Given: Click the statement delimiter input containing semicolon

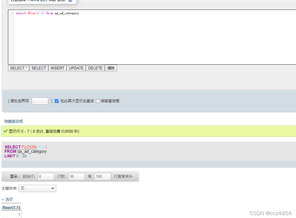Looking at the screenshot, I should pyautogui.click(x=39, y=101).
